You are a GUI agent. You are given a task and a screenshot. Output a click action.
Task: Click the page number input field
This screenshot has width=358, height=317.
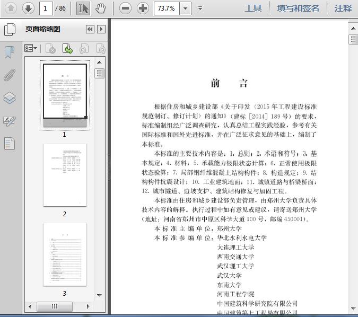pyautogui.click(x=46, y=8)
